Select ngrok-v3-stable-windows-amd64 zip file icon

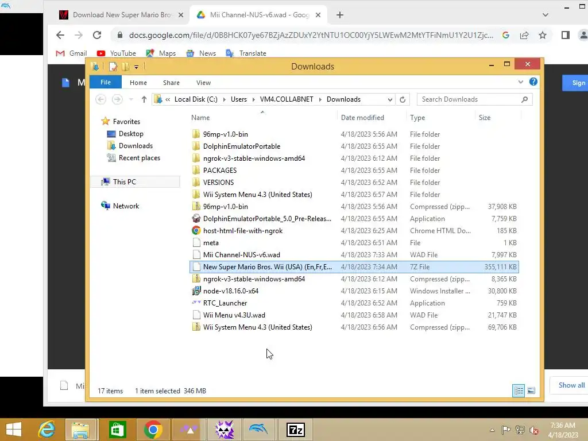[196, 279]
